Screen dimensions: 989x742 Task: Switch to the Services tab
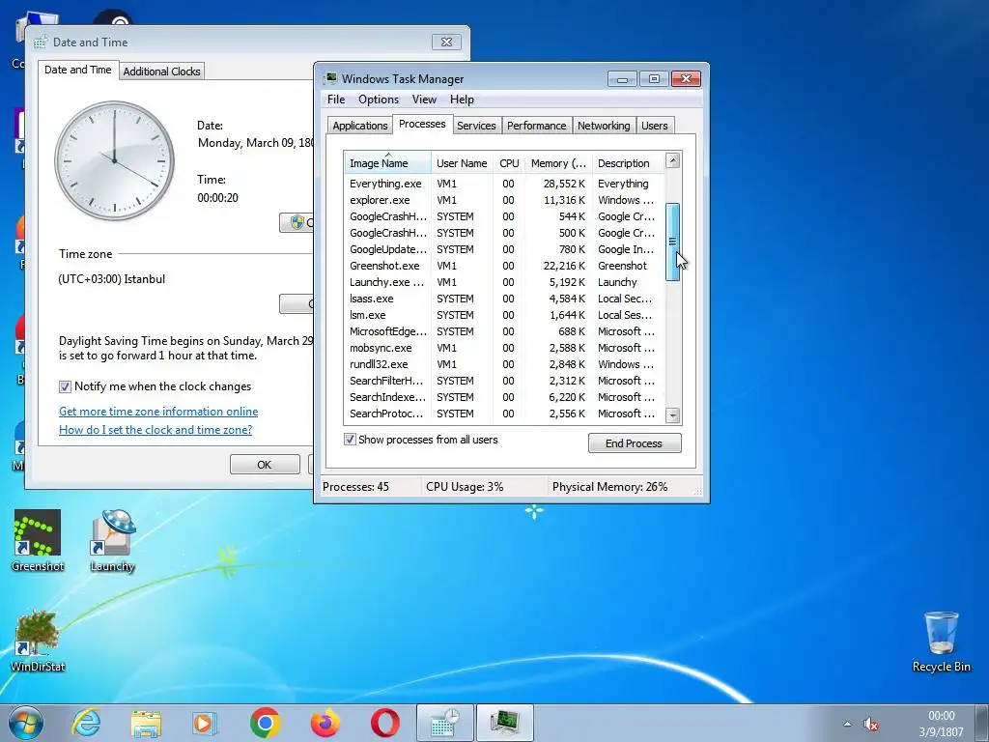click(x=476, y=126)
